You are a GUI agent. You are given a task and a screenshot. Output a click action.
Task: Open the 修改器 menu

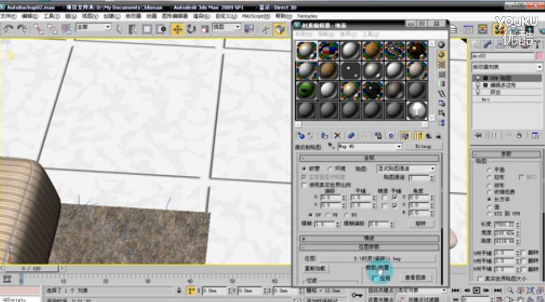tap(133, 16)
